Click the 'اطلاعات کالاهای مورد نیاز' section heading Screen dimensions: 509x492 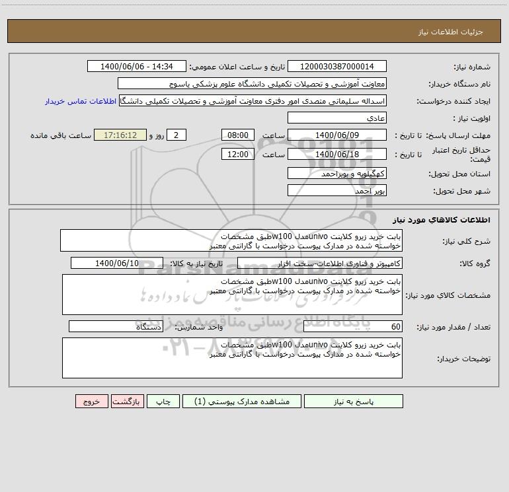442,219
